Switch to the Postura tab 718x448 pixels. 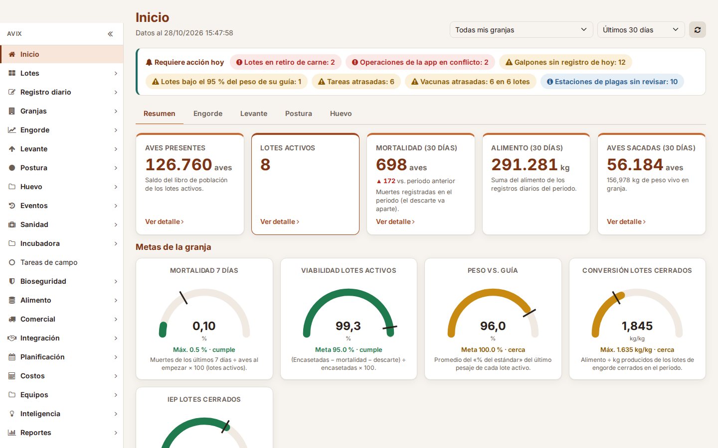[299, 113]
